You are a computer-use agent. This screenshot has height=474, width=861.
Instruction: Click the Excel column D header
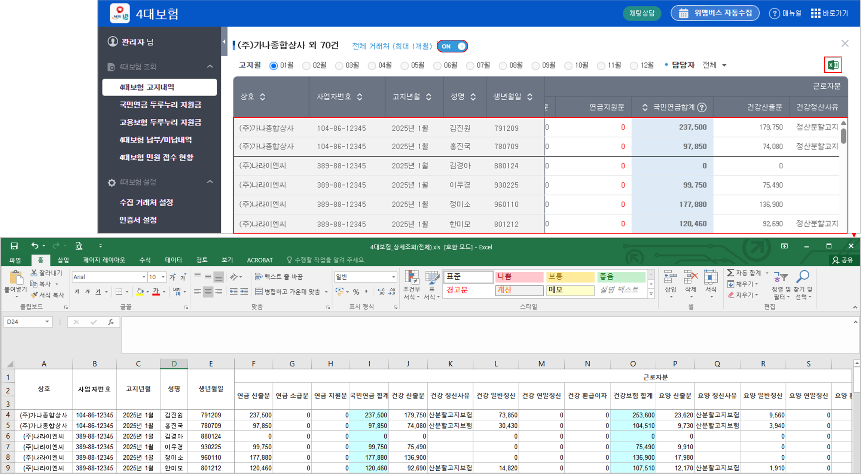tap(174, 364)
